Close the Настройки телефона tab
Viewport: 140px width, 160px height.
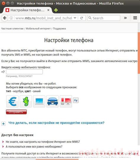(x=48, y=10)
